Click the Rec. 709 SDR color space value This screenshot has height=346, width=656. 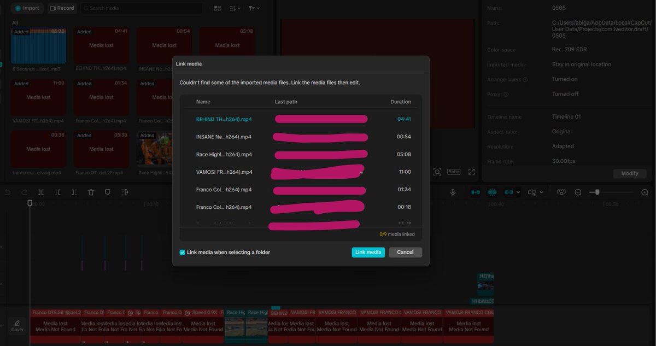tap(570, 50)
